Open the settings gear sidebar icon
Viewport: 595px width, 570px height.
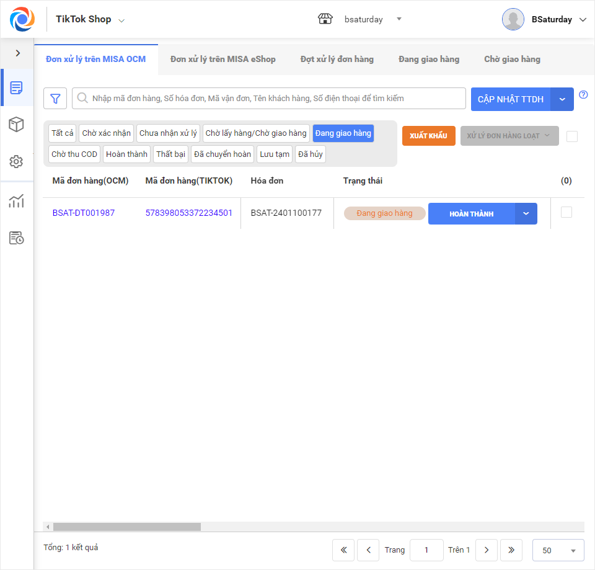pos(16,161)
